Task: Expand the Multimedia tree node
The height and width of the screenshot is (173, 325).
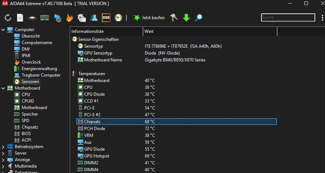Action: (3, 166)
